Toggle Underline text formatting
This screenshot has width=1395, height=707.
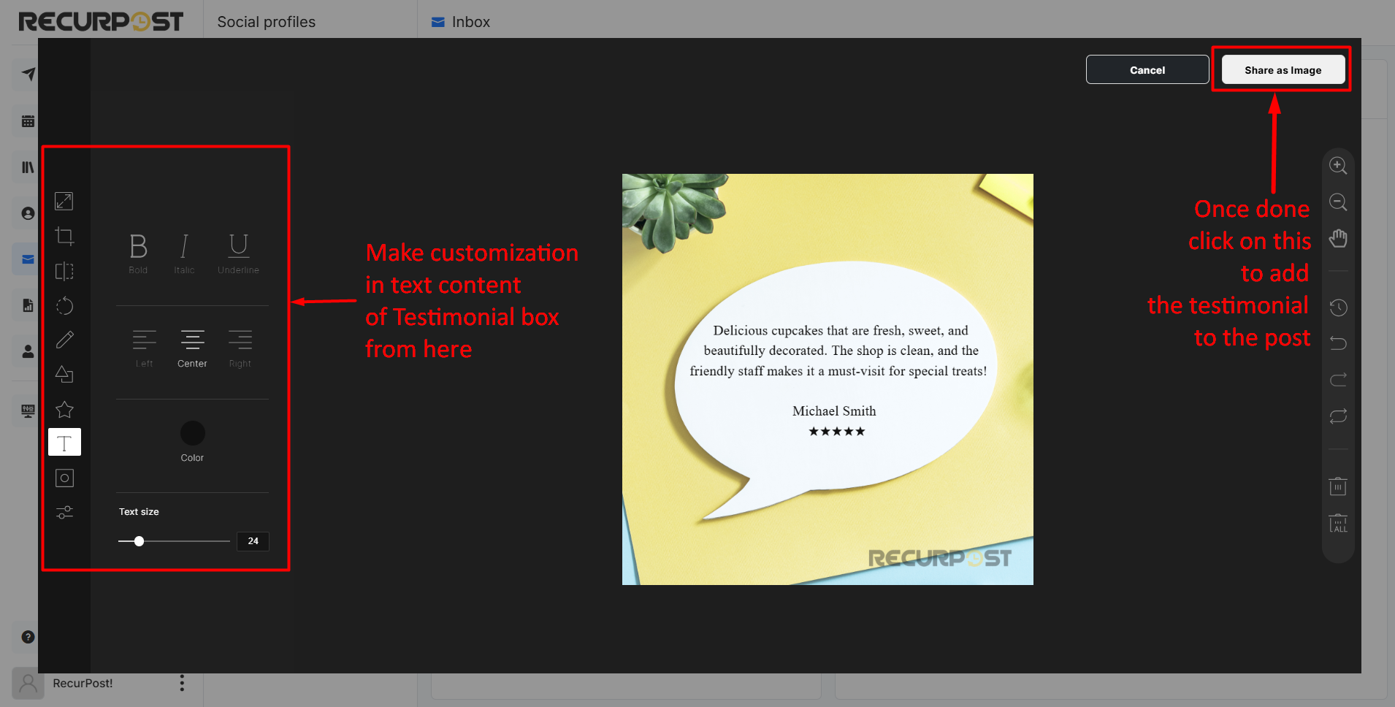tap(238, 253)
